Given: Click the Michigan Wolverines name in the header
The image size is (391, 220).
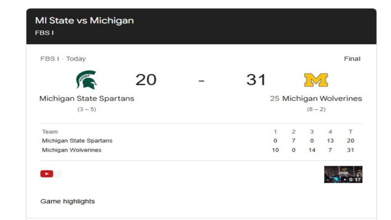Looking at the screenshot, I should point(322,98).
